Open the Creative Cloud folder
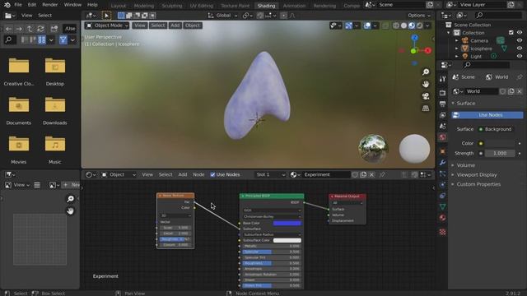527x296 pixels. [19, 72]
